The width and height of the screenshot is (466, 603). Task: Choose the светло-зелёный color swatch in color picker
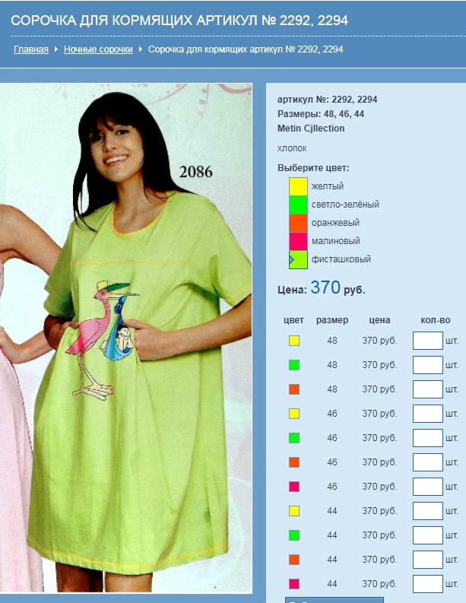(298, 205)
